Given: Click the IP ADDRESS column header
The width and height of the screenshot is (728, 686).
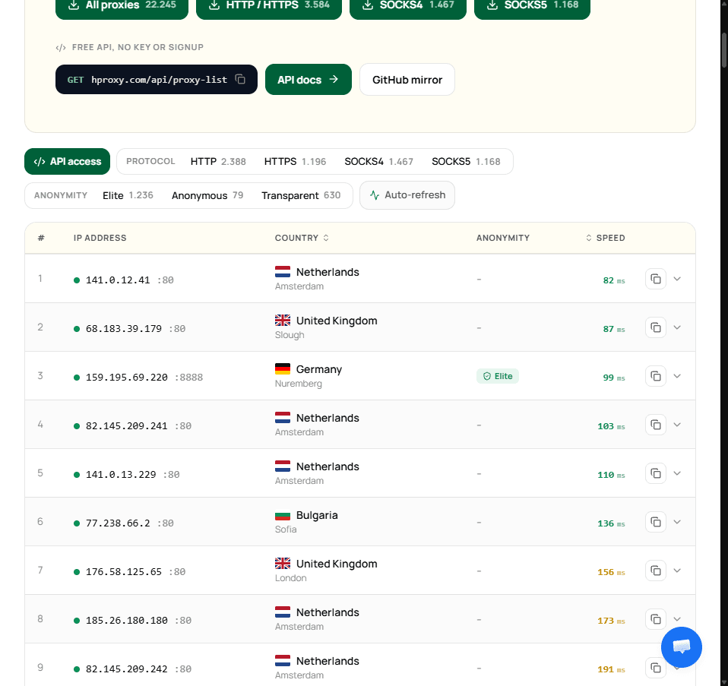Looking at the screenshot, I should pyautogui.click(x=100, y=238).
